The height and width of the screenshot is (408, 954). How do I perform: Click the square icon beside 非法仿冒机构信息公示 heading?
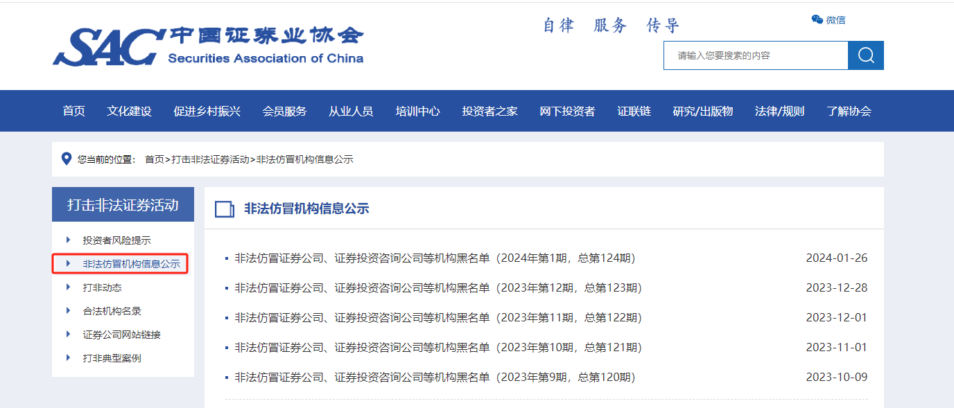[225, 209]
